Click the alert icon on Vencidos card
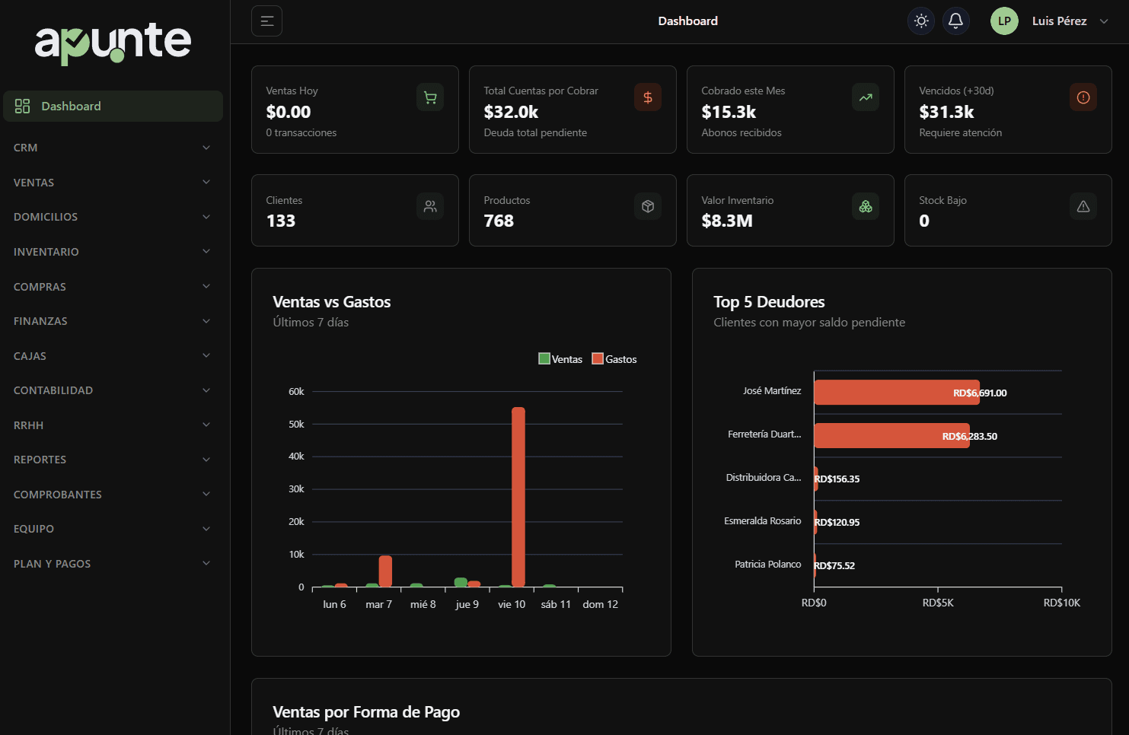The width and height of the screenshot is (1129, 735). coord(1083,97)
